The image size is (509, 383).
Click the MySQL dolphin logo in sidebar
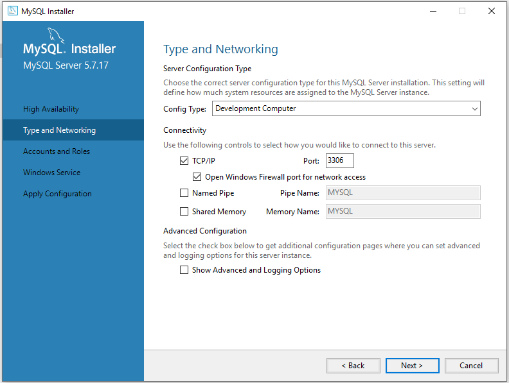pyautogui.click(x=57, y=35)
